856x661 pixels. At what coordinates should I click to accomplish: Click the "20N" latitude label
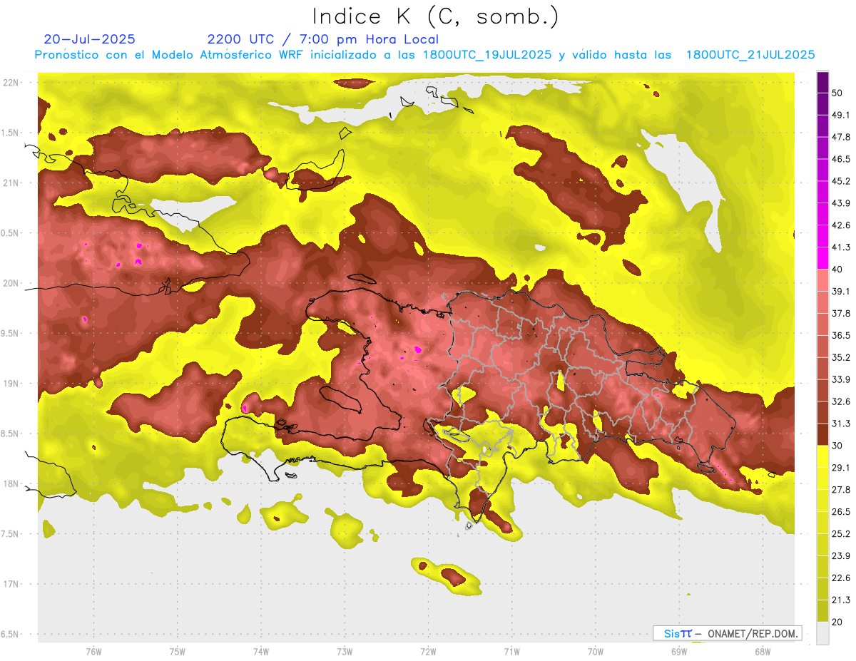point(10,283)
